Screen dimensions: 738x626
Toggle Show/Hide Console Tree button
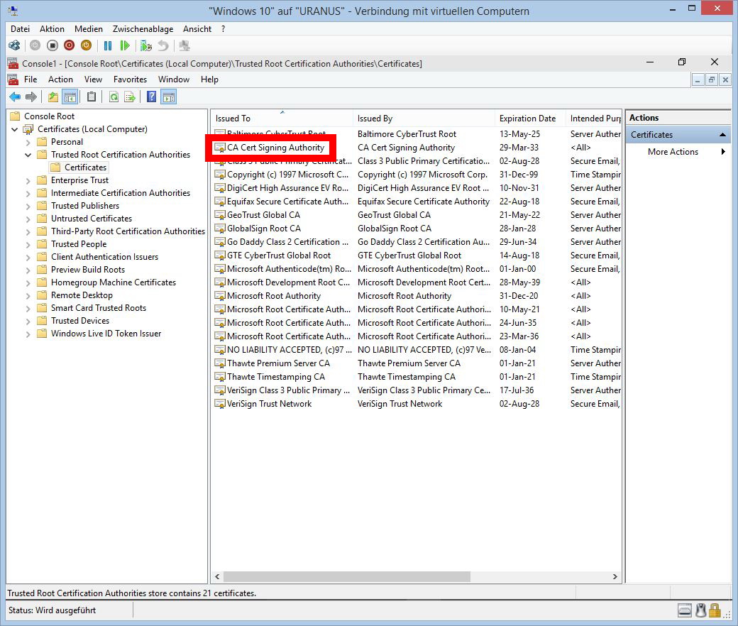coord(70,97)
